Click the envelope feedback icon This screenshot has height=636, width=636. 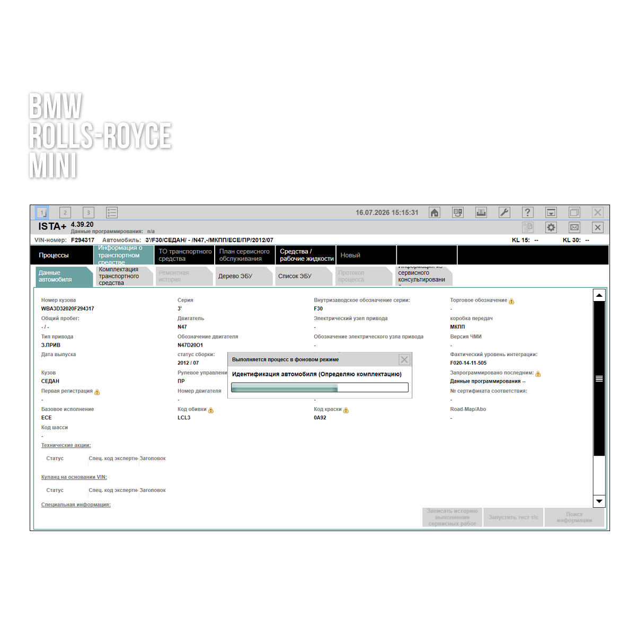coord(575,227)
